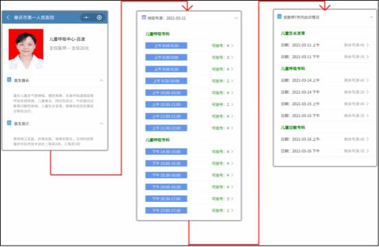Close mini-program via the circle target icon

click(99, 17)
